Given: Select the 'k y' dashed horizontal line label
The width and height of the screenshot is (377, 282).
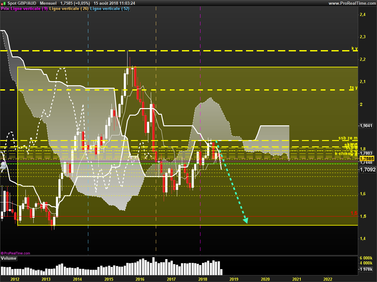Looking at the screenshot, I should (x=354, y=49).
